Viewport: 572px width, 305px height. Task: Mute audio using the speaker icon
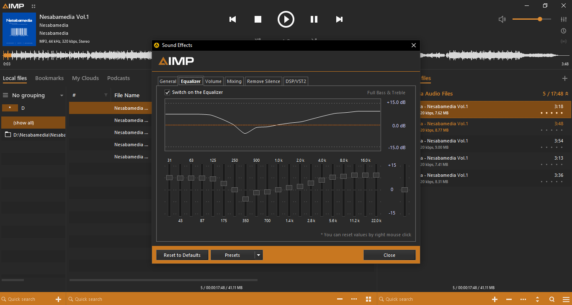[x=502, y=19]
